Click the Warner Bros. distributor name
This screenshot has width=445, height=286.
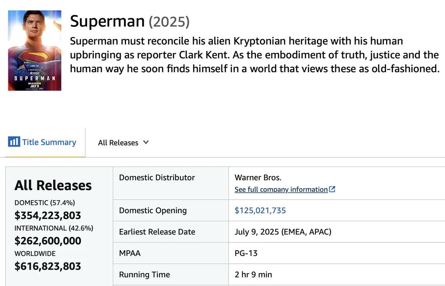click(258, 178)
